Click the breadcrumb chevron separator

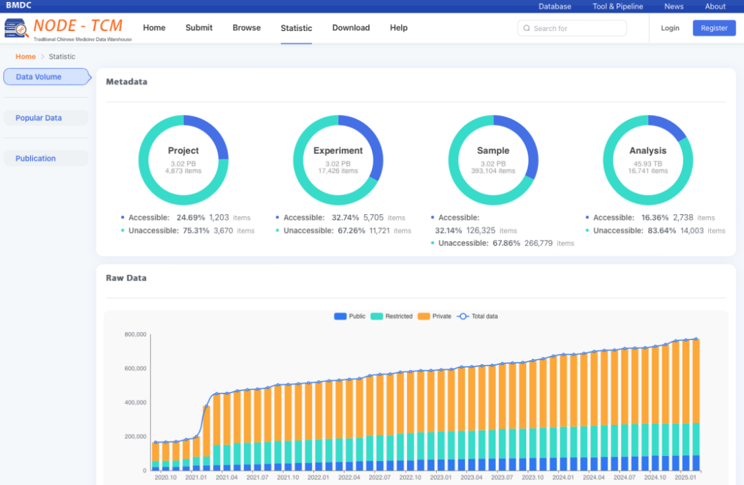click(42, 56)
